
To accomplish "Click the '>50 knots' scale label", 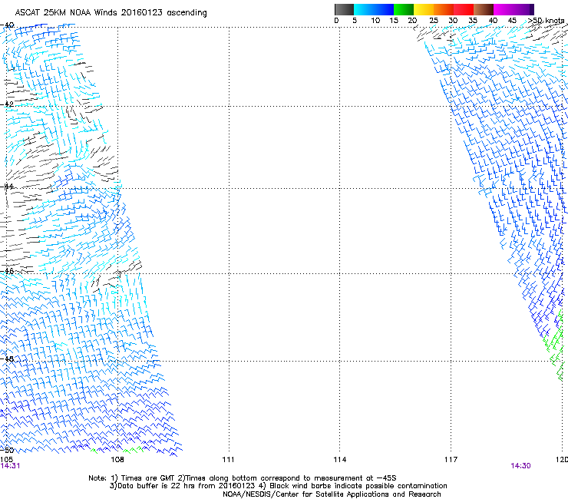I will pos(546,21).
